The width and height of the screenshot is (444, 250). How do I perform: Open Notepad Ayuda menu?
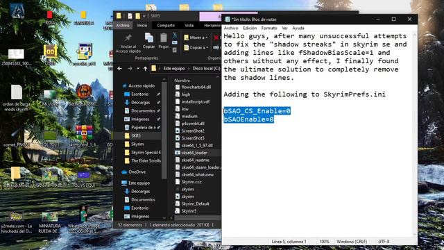[x=298, y=28]
